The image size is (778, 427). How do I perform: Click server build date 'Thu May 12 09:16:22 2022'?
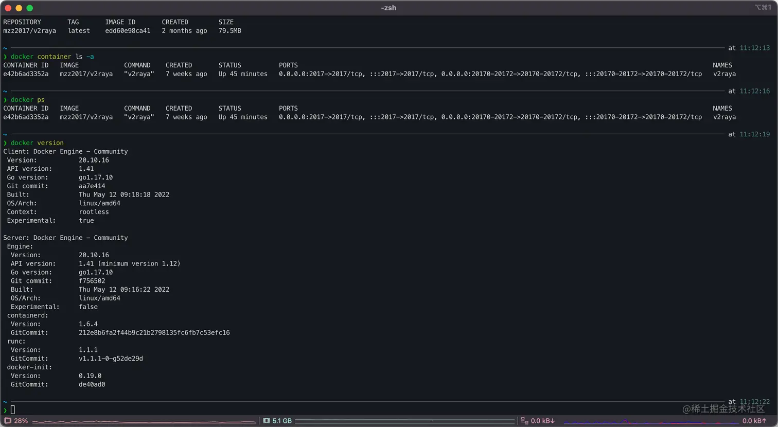pyautogui.click(x=124, y=290)
